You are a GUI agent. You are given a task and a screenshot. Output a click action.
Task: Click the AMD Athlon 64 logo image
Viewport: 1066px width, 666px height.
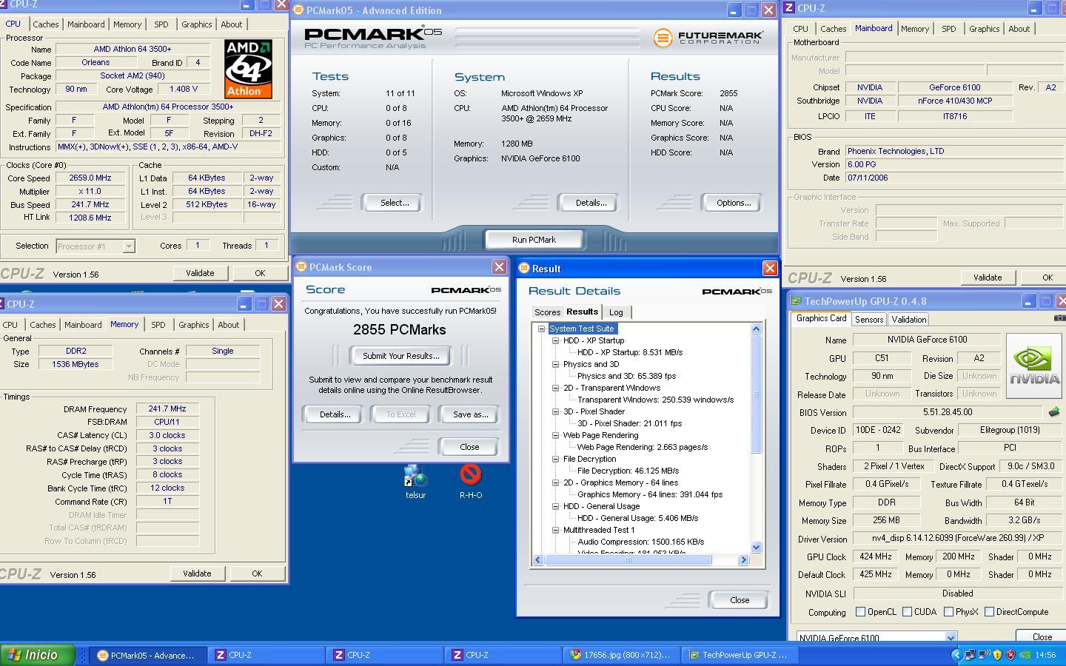(x=248, y=69)
